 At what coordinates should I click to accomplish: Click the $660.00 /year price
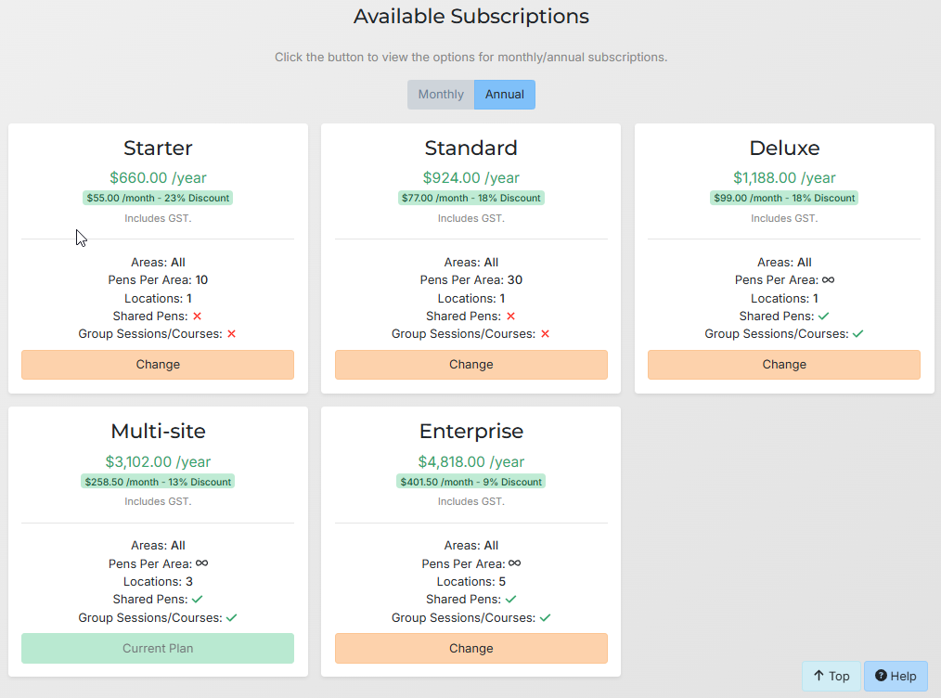coord(158,177)
